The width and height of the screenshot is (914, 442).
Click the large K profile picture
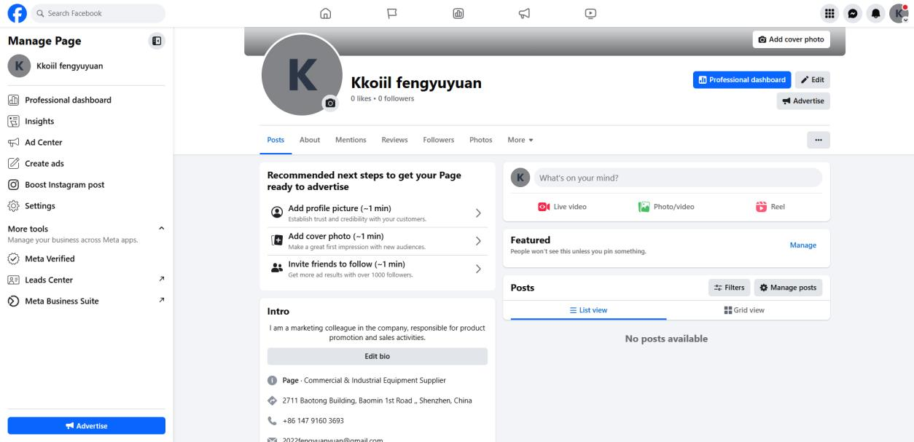[302, 74]
